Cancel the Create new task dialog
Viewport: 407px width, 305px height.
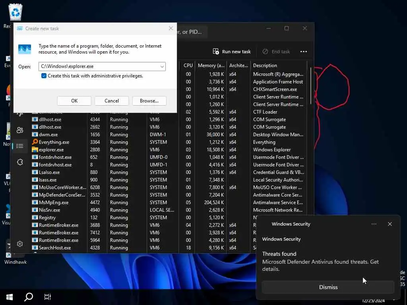pyautogui.click(x=112, y=101)
